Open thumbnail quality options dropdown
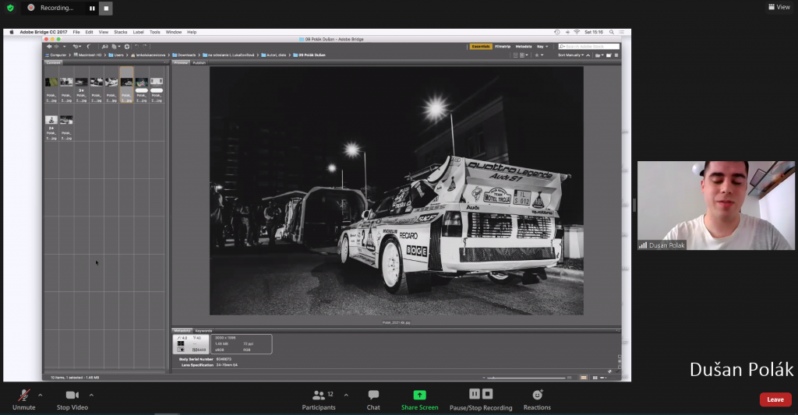This screenshot has height=415, width=798. click(524, 55)
